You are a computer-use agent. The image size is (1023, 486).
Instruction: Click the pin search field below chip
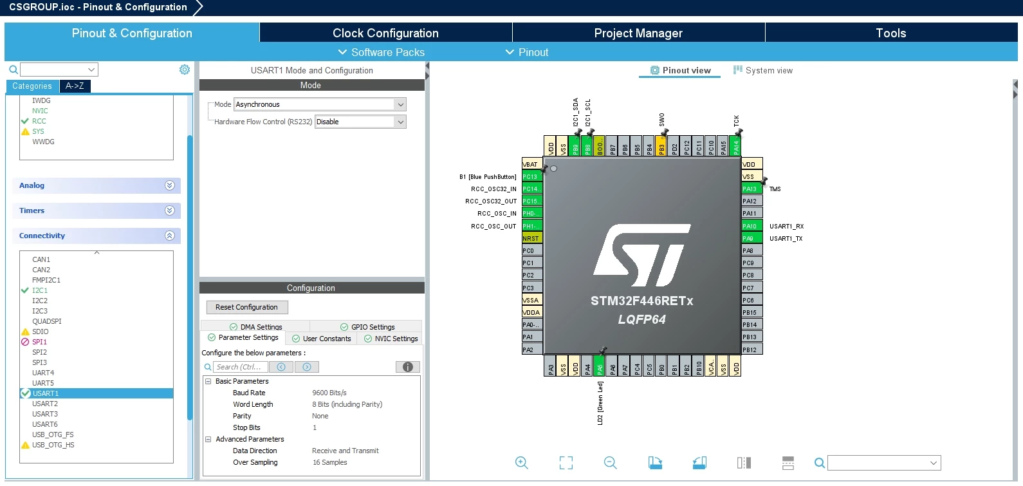[x=884, y=463]
